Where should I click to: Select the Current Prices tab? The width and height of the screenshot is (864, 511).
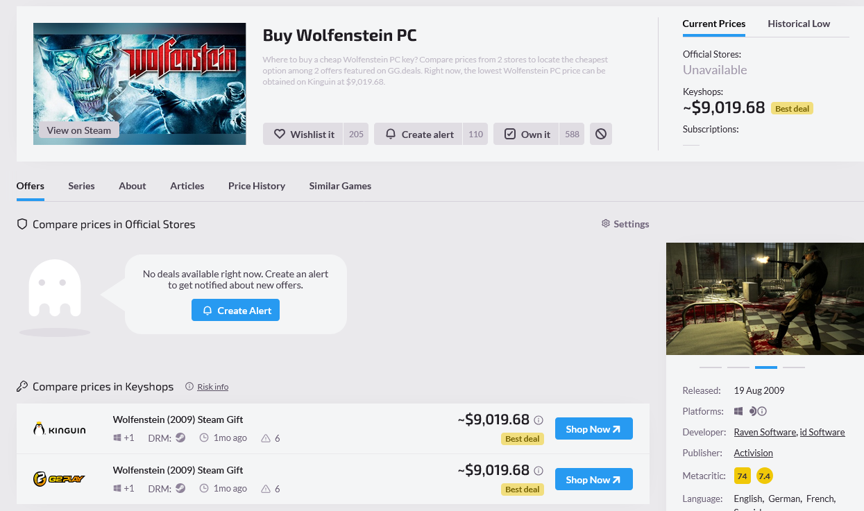click(714, 24)
